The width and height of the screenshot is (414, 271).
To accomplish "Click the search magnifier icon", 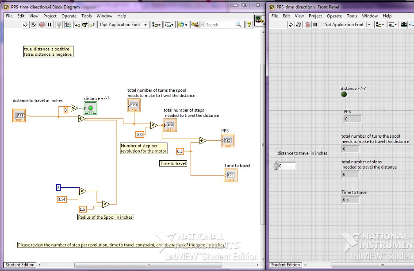I will coord(238,25).
